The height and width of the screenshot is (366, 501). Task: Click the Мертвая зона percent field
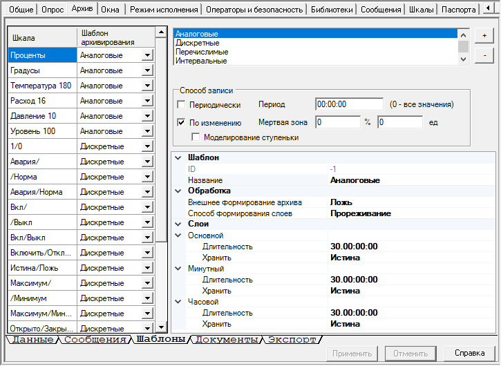[x=338, y=122]
